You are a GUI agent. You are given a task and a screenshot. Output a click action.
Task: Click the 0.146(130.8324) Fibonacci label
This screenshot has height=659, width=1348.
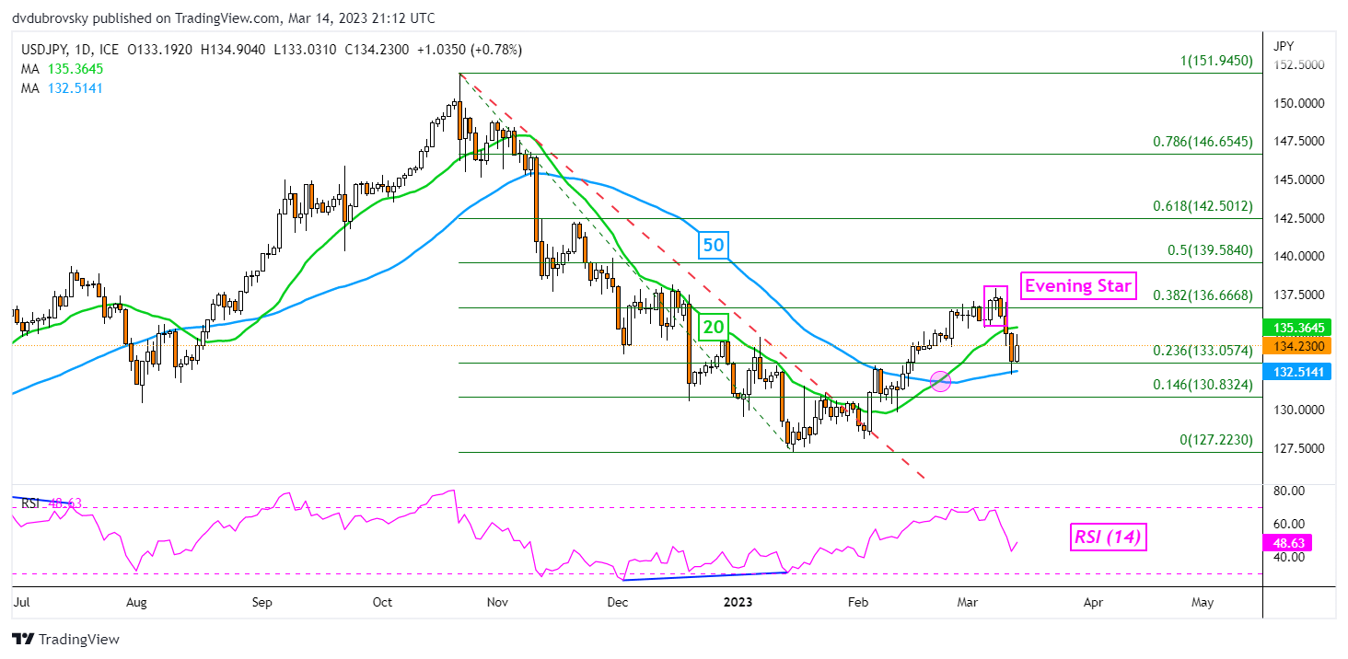coord(1203,385)
